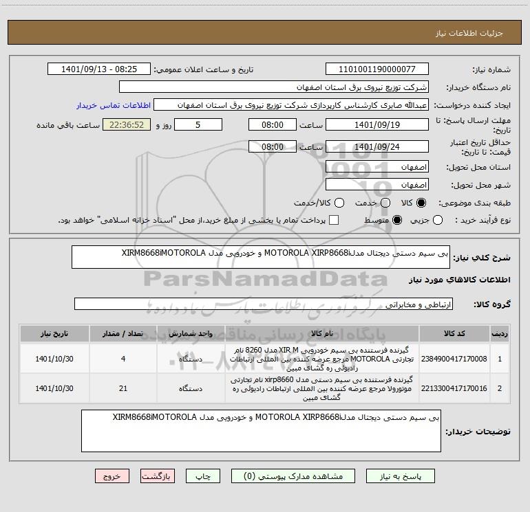Toggle the اسناد خزانه اسلامی payment checkbox
This screenshot has width=530, height=512.
click(x=334, y=220)
